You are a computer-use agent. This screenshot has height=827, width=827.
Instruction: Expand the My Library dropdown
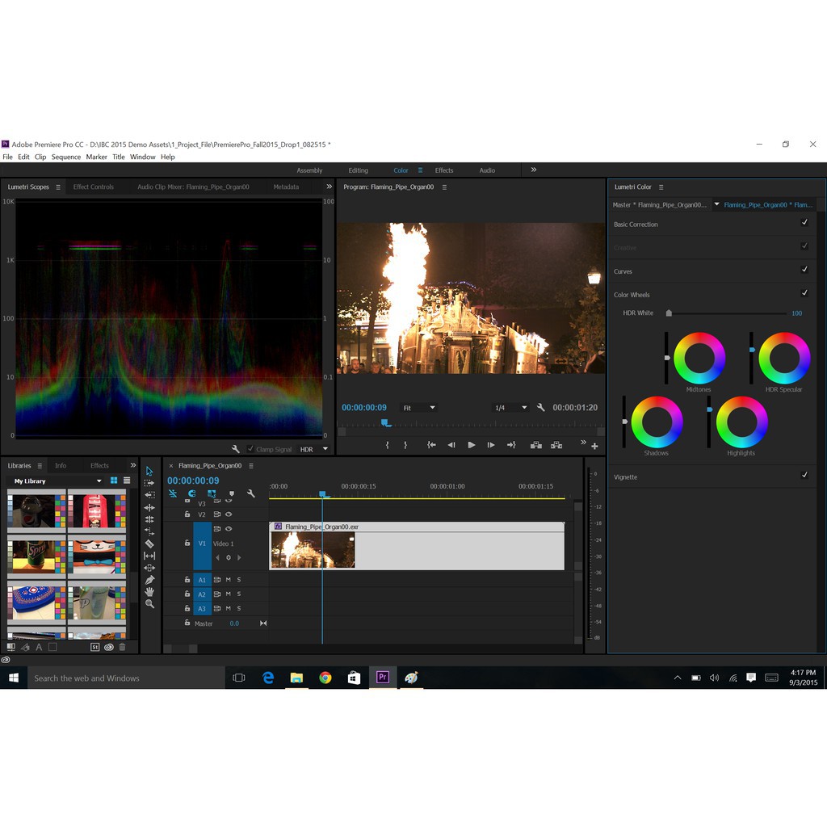[x=99, y=481]
